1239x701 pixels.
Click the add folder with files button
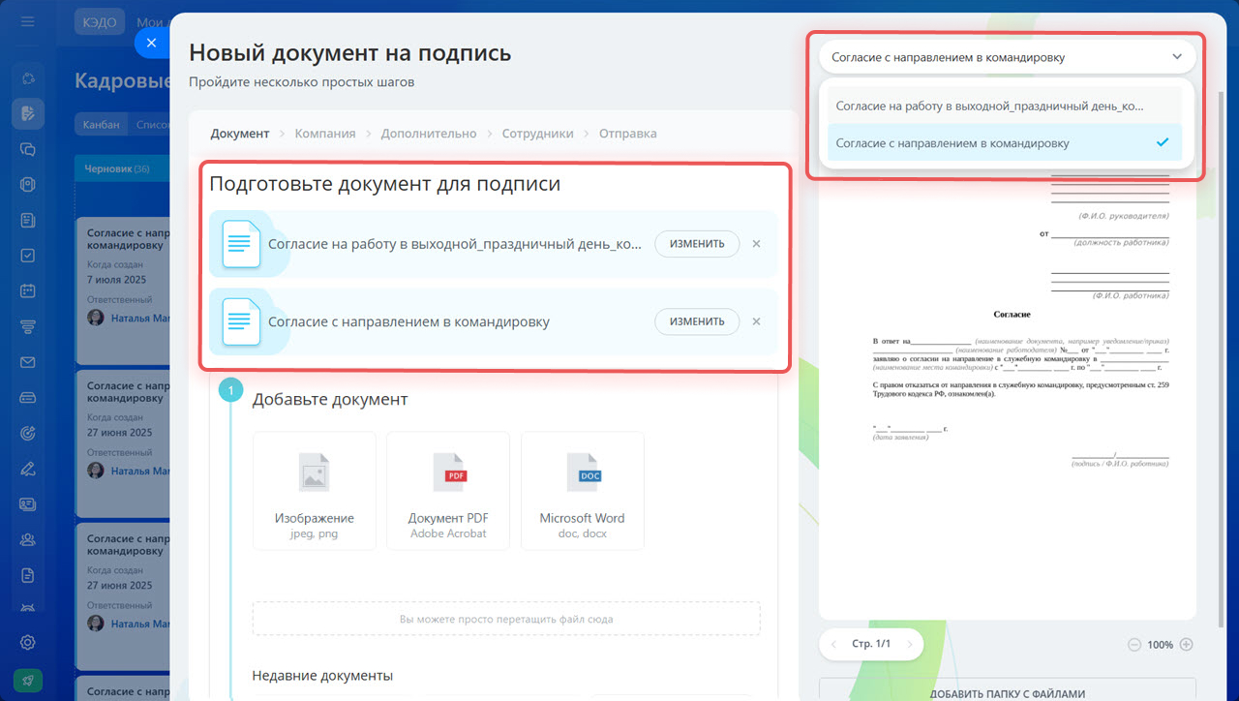(x=1008, y=691)
